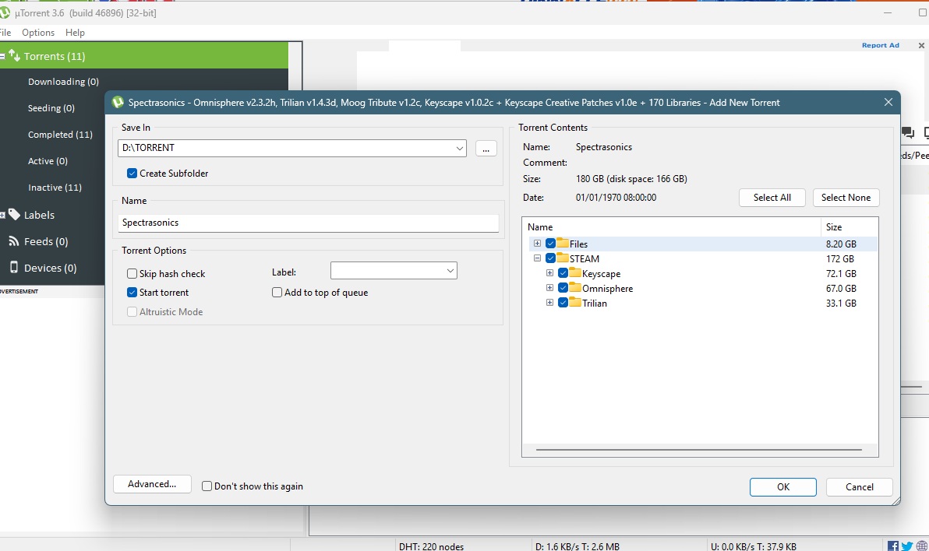Select Inactive (11) in sidebar
This screenshot has width=929, height=551.
(x=55, y=187)
